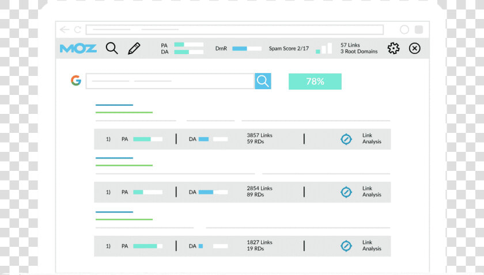This screenshot has width=484, height=275.
Task: Click the 78% green badge
Action: pyautogui.click(x=315, y=81)
